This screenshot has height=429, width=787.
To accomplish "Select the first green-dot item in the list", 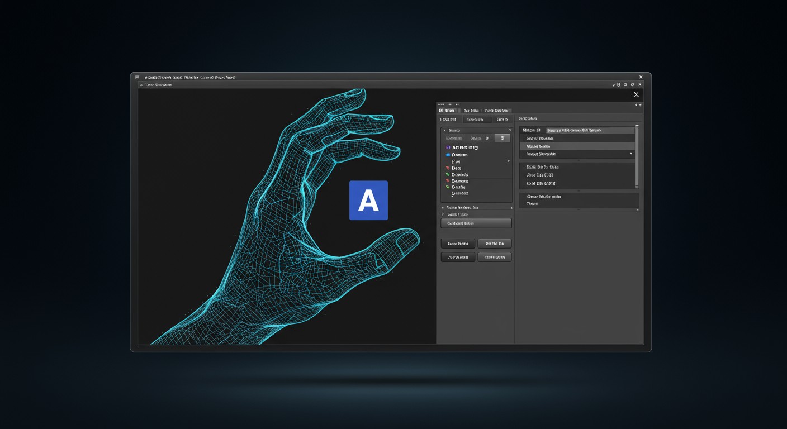I will (x=457, y=175).
